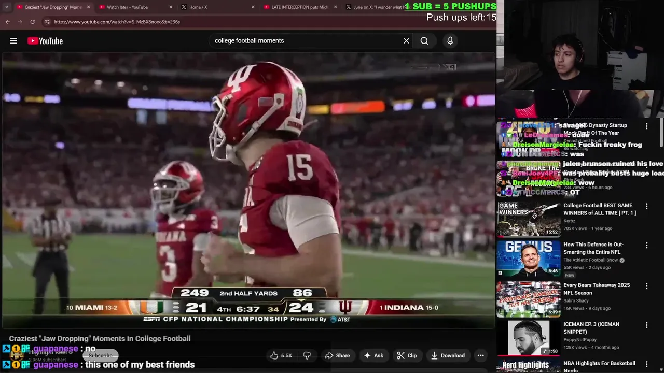Open options menu for 'BEST GAME WINNERS' video
The width and height of the screenshot is (664, 373).
point(646,206)
